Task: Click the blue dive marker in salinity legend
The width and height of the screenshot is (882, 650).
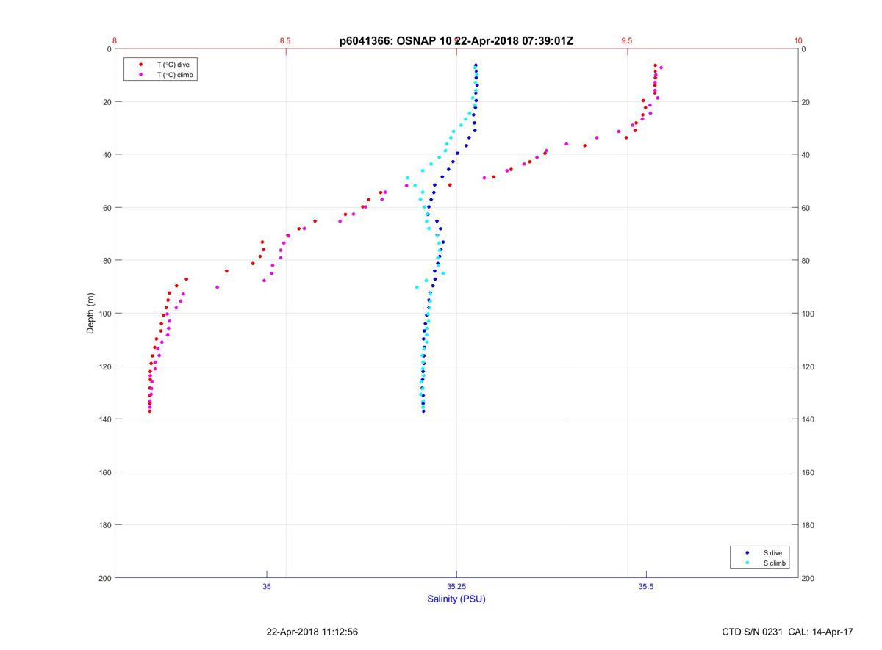Action: [747, 552]
